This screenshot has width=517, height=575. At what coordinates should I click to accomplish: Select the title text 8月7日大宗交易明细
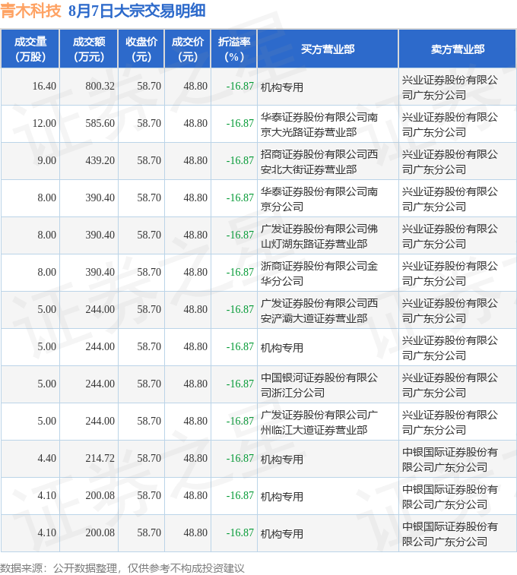[x=137, y=11]
